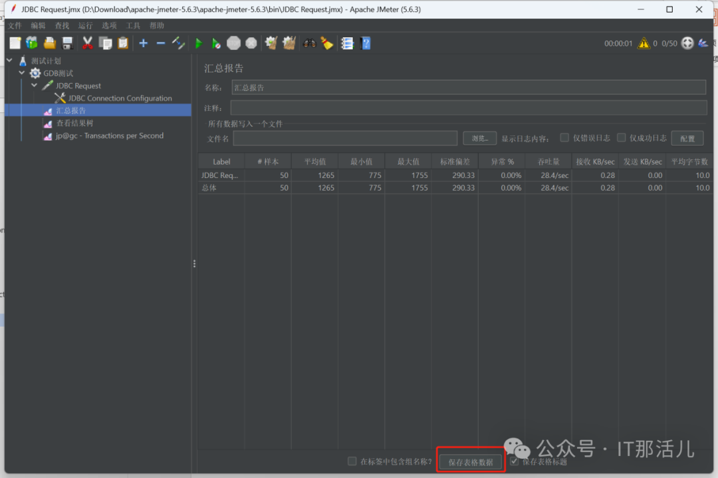Viewport: 718px width, 478px height.
Task: Select 查看结果树 in the tree
Action: pos(74,123)
